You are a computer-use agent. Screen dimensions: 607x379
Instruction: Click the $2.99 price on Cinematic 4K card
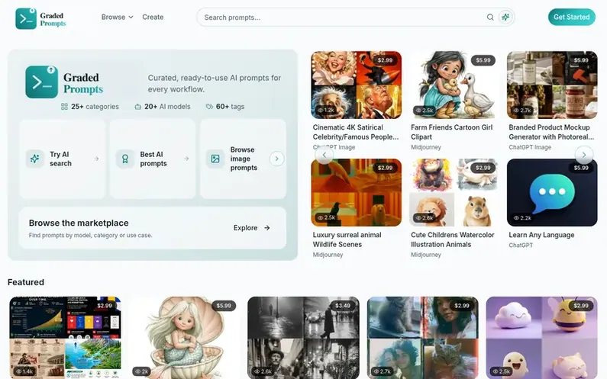pyautogui.click(x=385, y=60)
